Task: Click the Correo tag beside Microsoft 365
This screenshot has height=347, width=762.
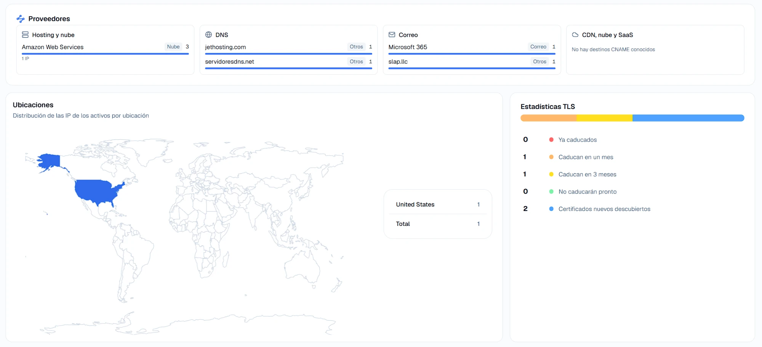Action: click(538, 46)
